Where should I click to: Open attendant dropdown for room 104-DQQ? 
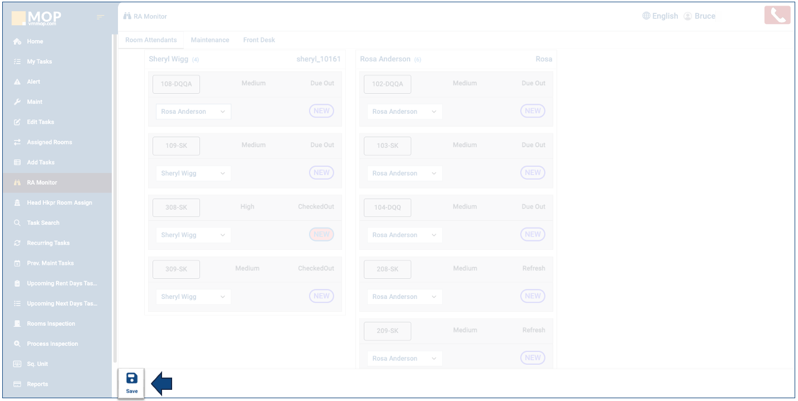(x=404, y=235)
